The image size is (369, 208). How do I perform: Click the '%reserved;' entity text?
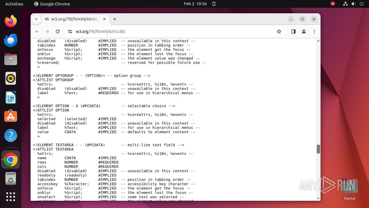pos(48,63)
